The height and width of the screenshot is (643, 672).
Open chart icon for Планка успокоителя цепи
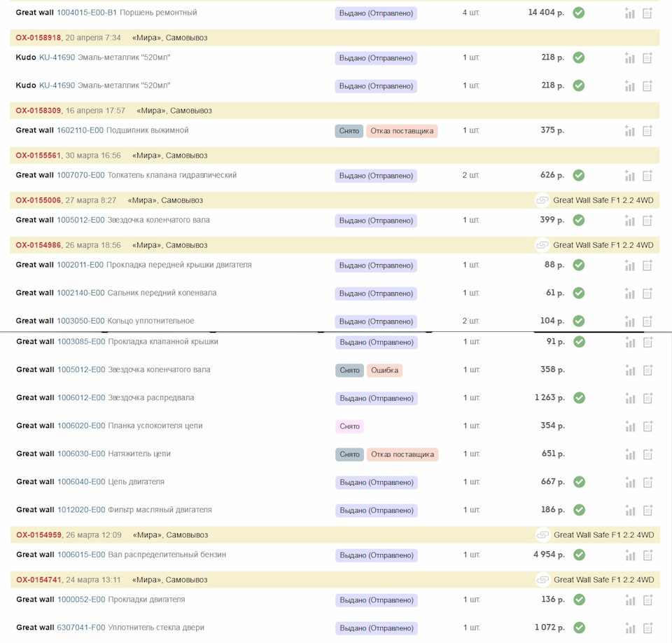629,426
